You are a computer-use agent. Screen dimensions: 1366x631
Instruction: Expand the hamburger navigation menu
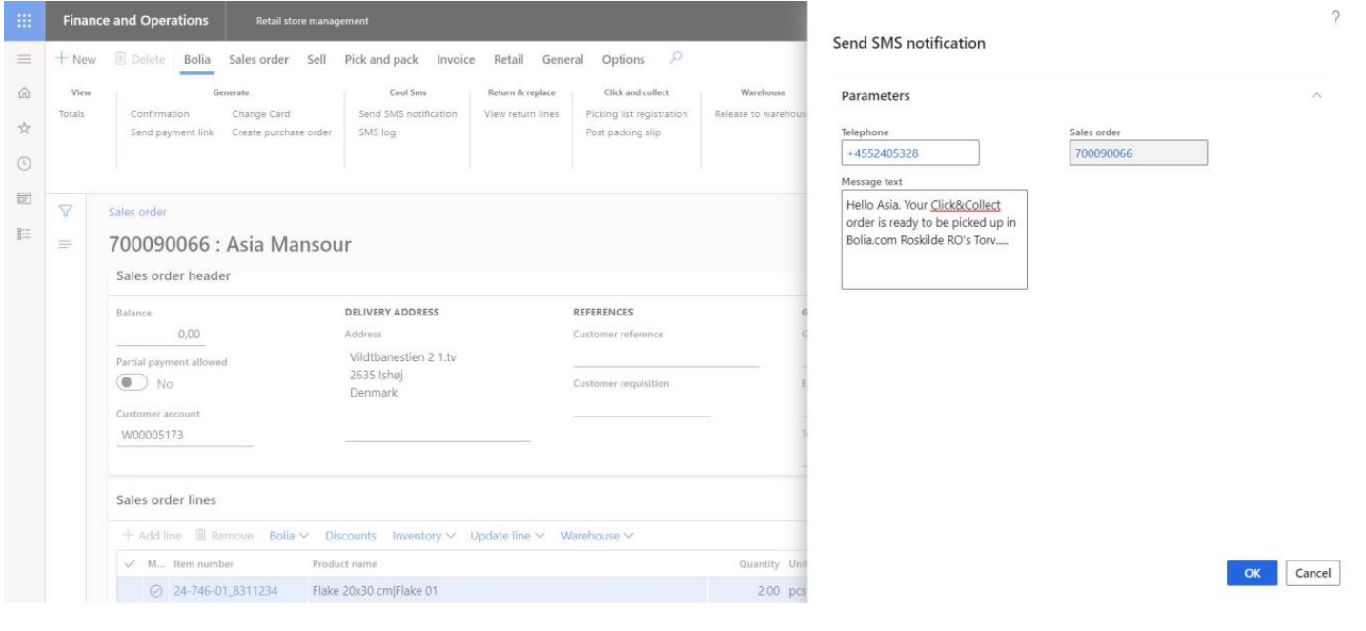pos(25,60)
